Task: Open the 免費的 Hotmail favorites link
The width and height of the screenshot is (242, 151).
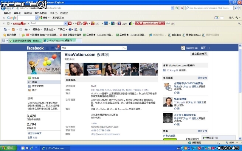Action: [192, 35]
